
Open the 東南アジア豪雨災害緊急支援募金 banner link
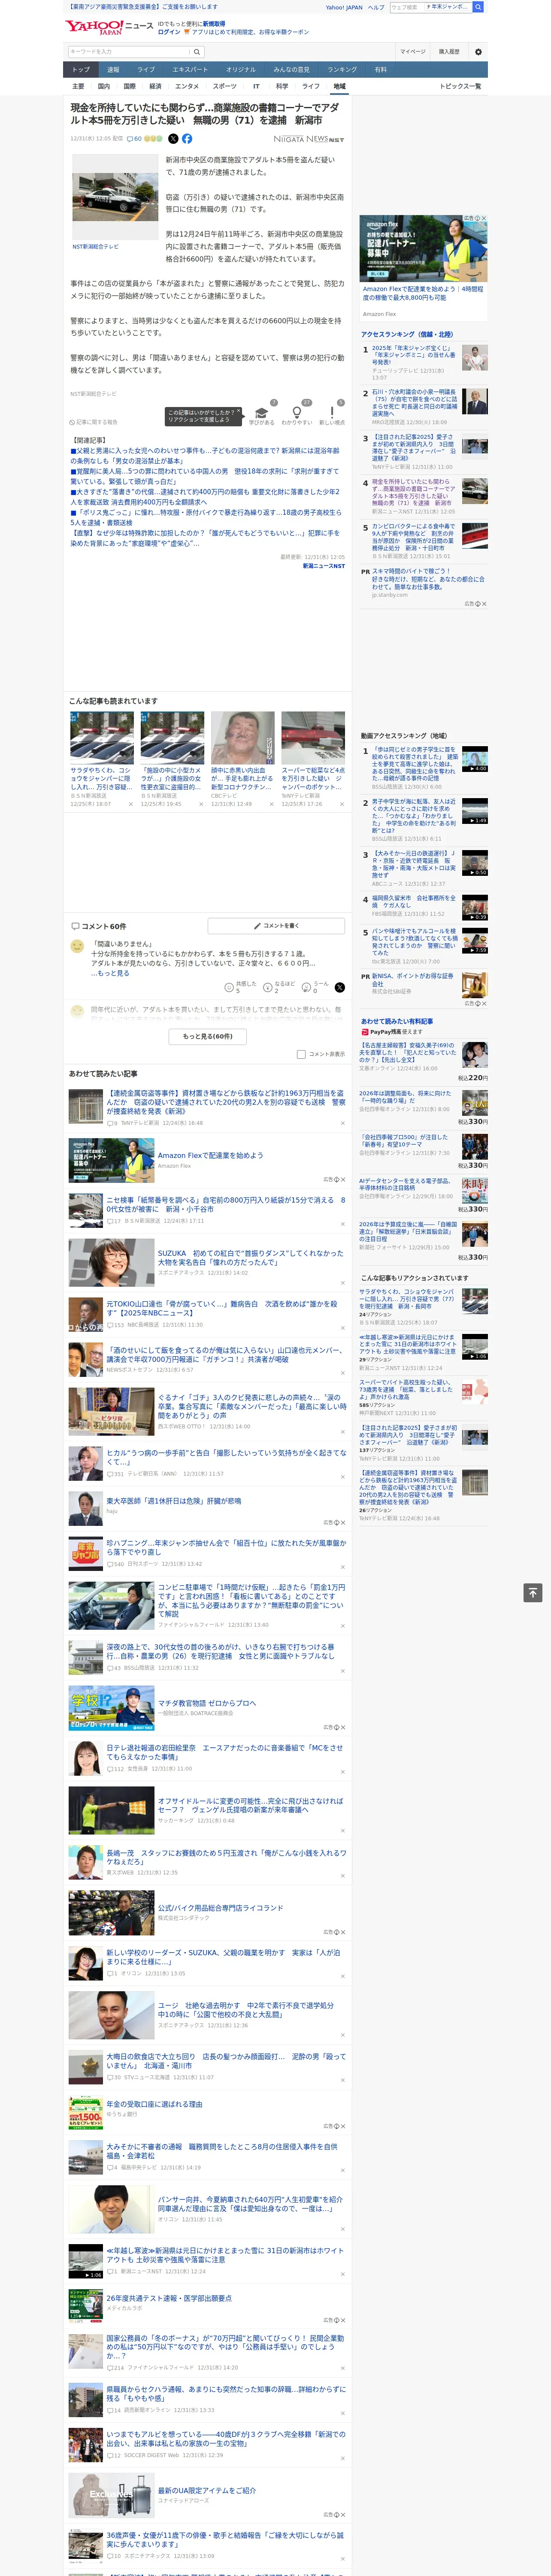[143, 6]
